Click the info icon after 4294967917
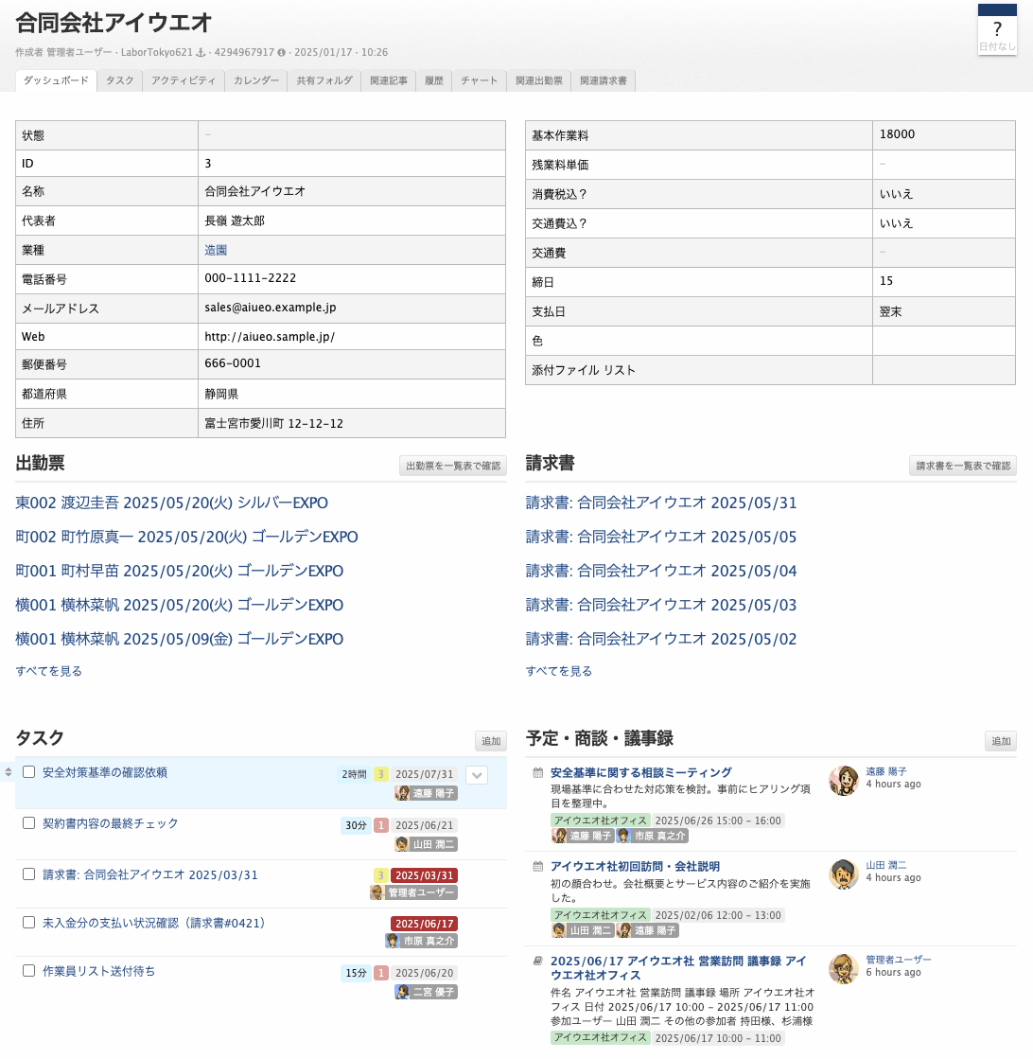Image resolution: width=1033 pixels, height=1059 pixels. (x=282, y=53)
